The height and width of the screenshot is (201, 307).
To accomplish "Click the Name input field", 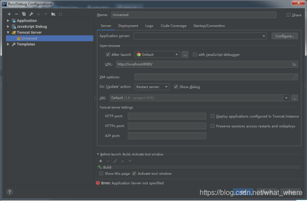I will coord(193,15).
